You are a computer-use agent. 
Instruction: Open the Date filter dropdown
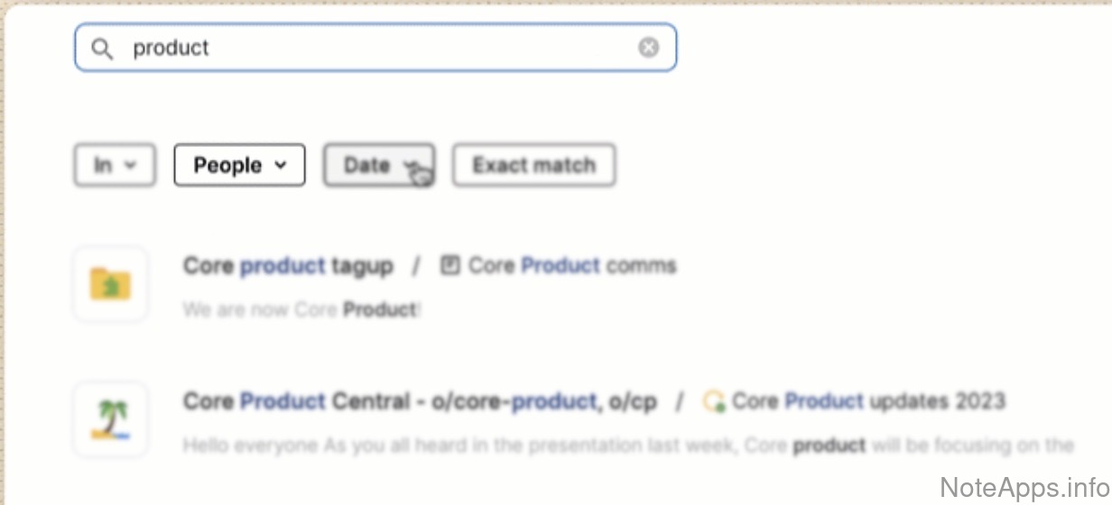tap(378, 165)
